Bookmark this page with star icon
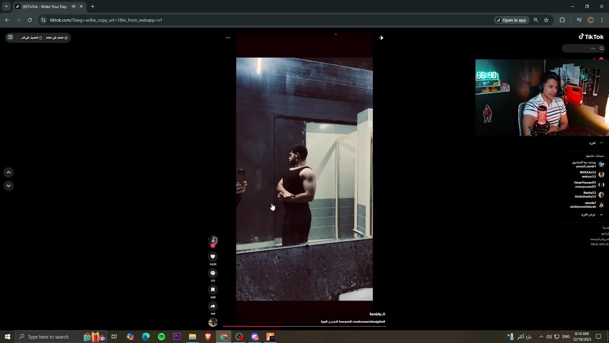The image size is (609, 343). coord(546,20)
